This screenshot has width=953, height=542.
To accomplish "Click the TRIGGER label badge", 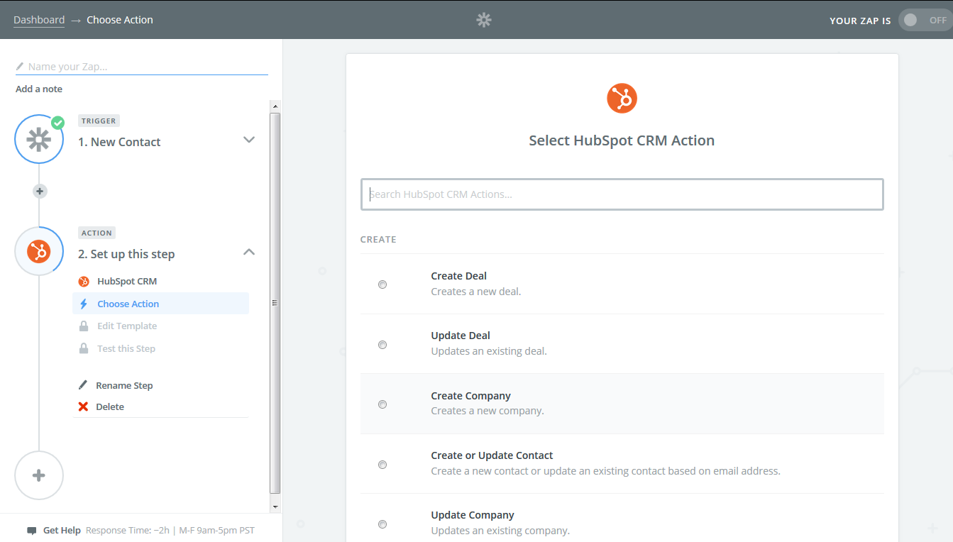I will [99, 121].
